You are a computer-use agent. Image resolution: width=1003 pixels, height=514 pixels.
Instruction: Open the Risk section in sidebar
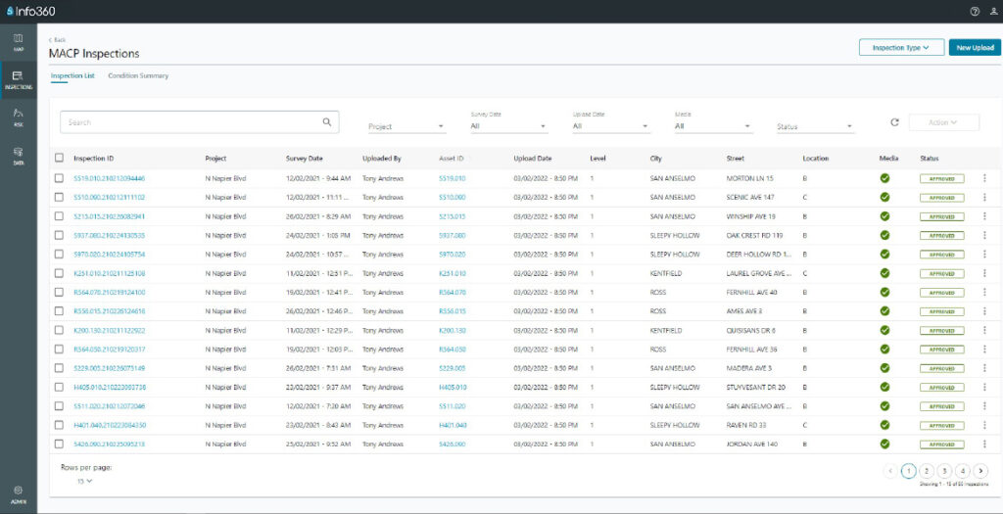(19, 117)
